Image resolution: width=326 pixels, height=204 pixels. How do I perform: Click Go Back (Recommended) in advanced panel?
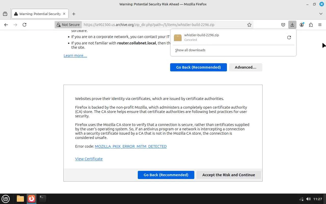coord(166,175)
